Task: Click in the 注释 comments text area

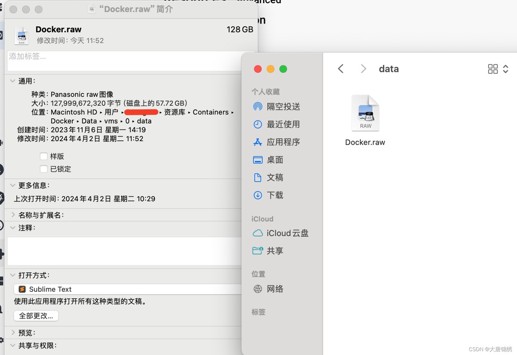Action: coord(125,251)
